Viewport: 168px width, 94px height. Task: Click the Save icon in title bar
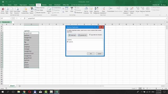tap(3, 2)
